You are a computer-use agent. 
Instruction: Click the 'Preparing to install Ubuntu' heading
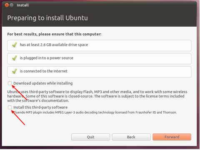pos(47,18)
